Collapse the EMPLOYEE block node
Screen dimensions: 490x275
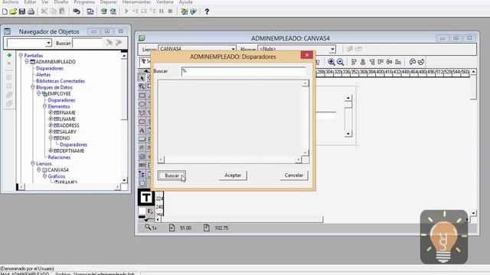pos(39,93)
